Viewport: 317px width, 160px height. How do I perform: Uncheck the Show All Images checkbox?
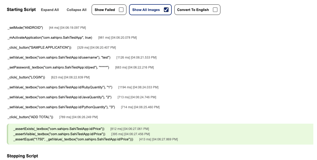click(166, 10)
